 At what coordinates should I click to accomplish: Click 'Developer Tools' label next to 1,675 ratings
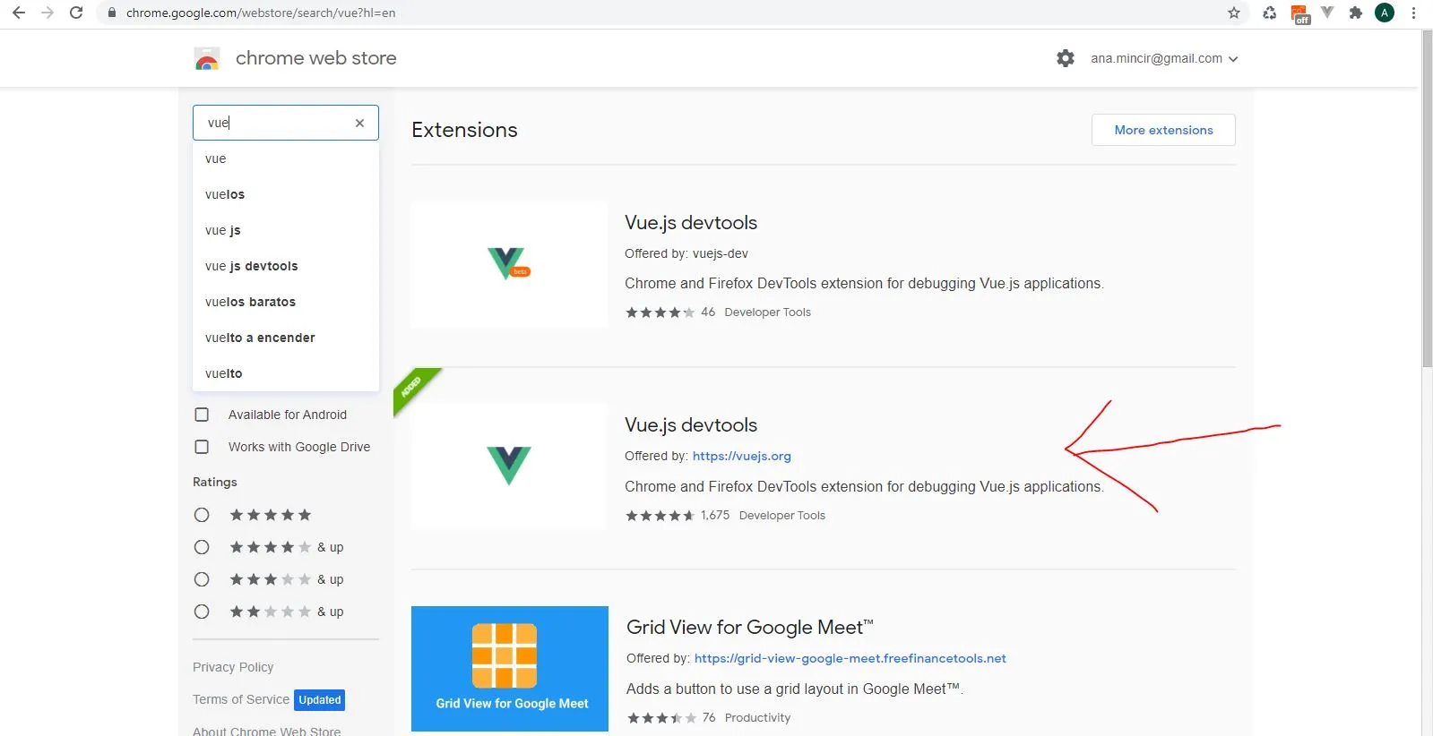pyautogui.click(x=782, y=515)
